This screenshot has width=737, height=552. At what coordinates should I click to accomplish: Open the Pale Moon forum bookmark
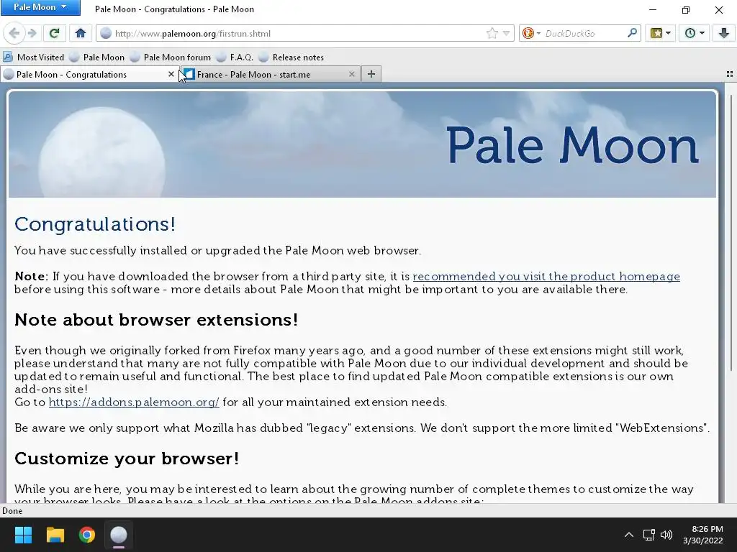[x=171, y=57]
